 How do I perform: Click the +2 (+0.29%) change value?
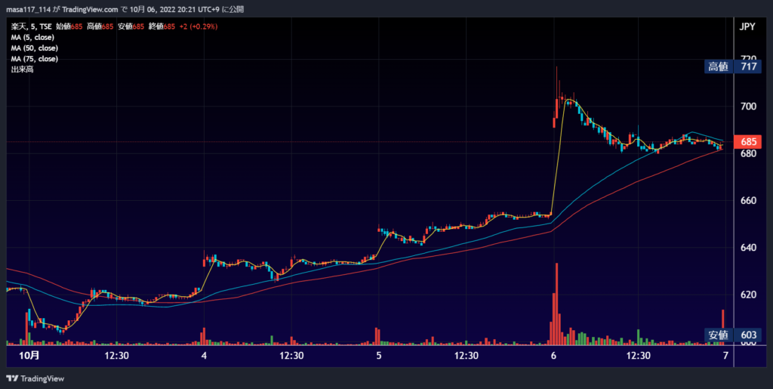click(198, 26)
